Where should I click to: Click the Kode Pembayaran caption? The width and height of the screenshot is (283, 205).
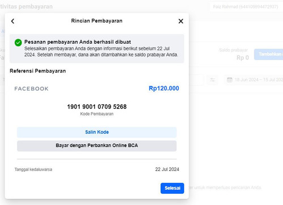pyautogui.click(x=97, y=114)
